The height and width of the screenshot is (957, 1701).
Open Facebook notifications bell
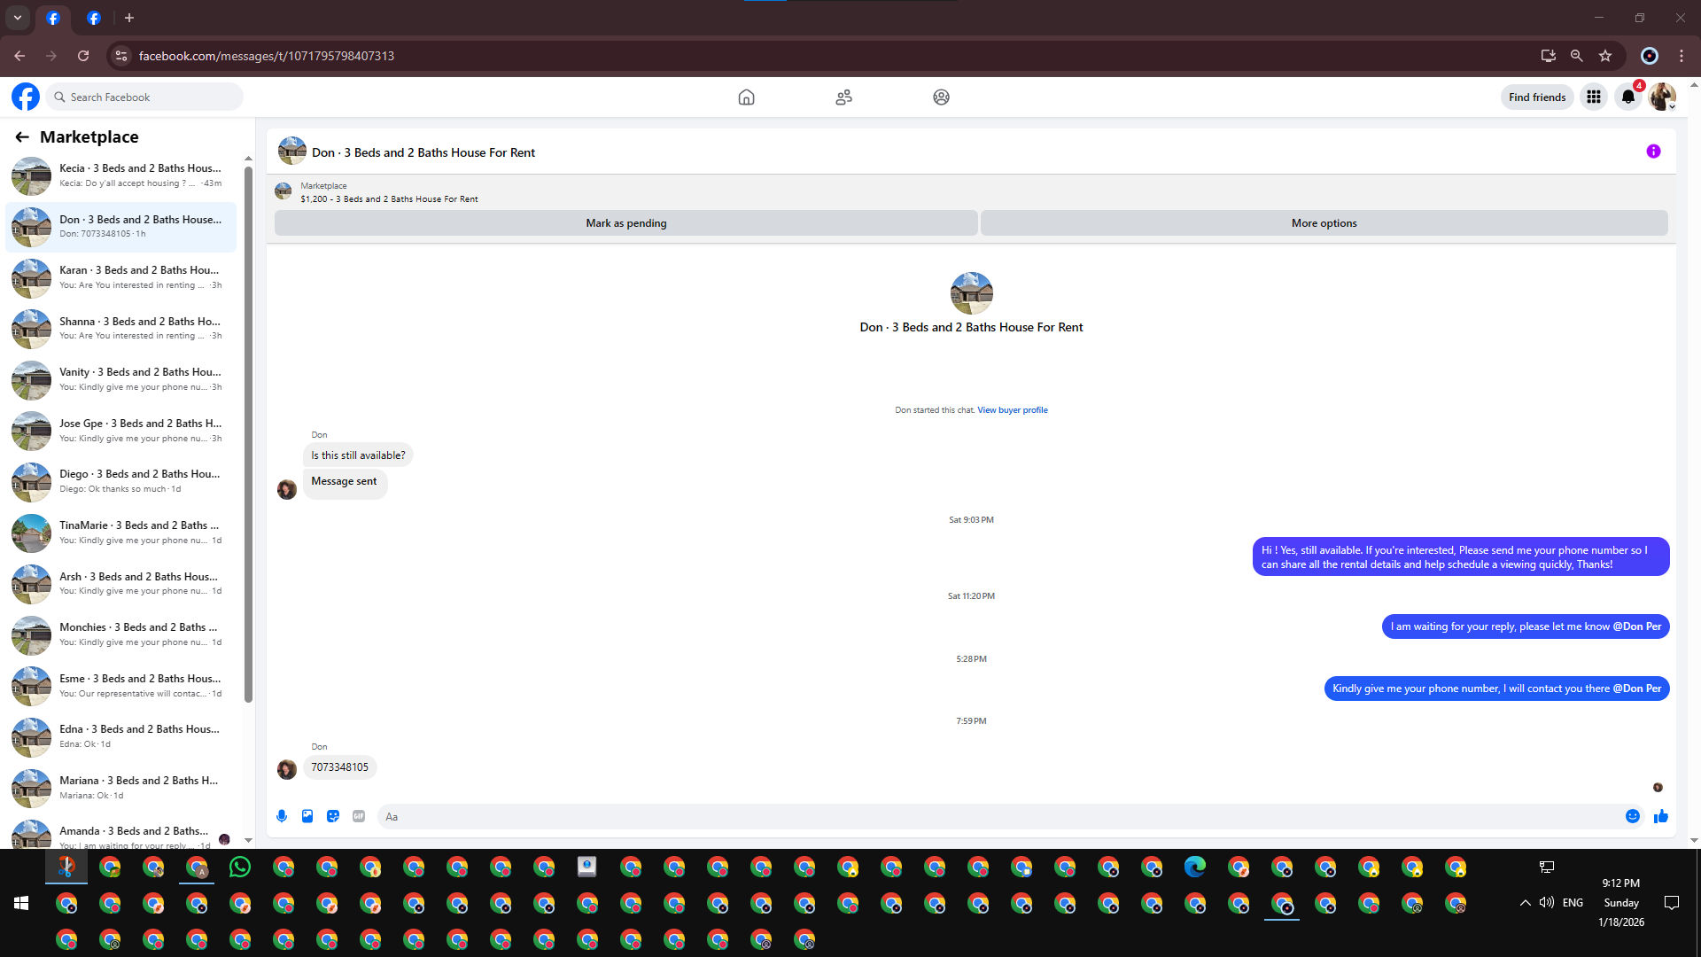1627,97
